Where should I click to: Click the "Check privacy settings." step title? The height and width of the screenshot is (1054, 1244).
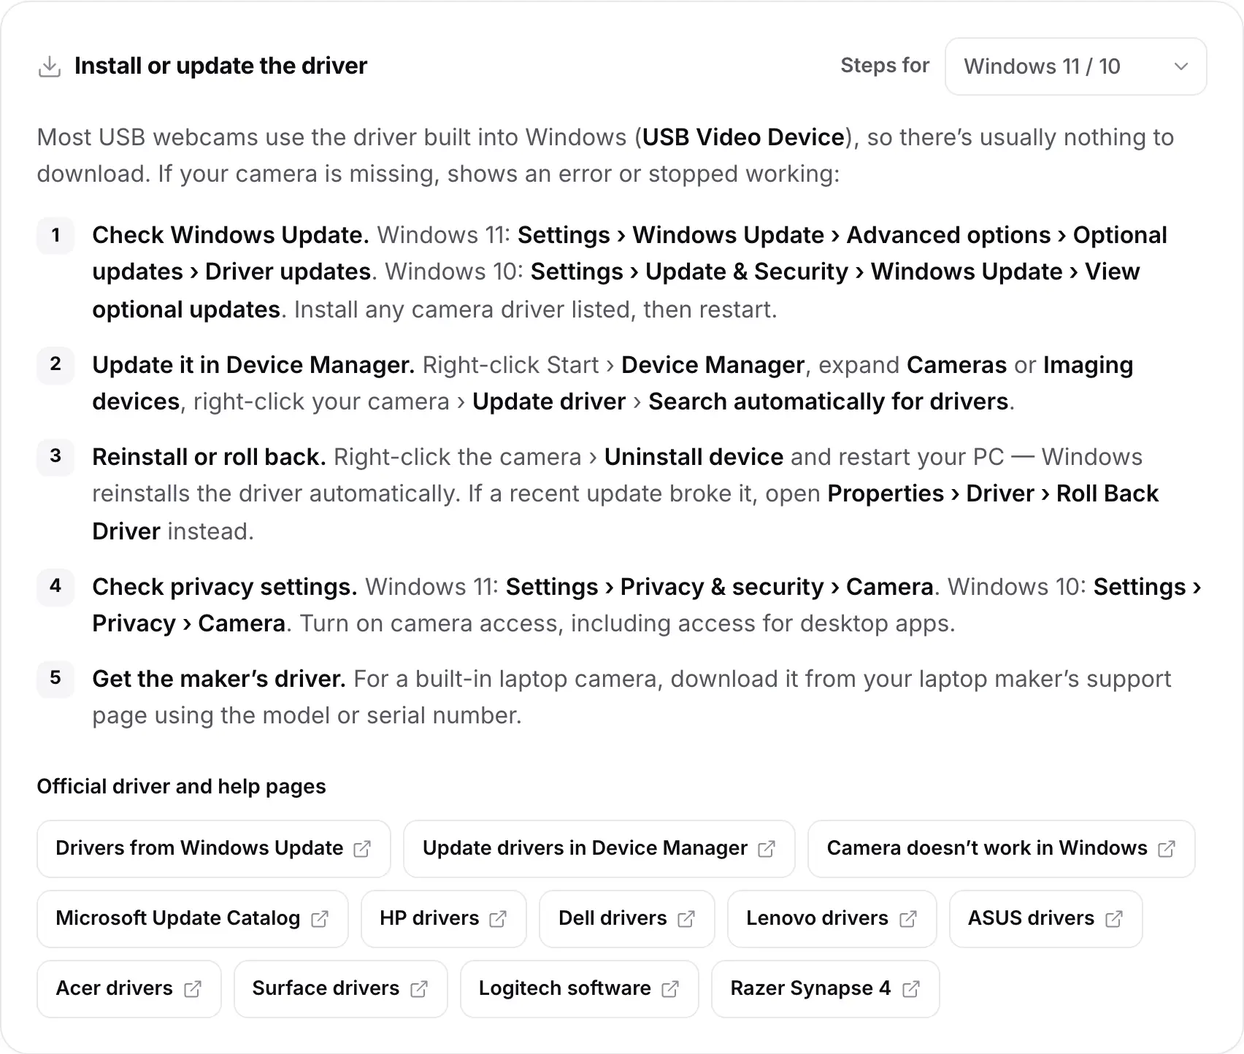pos(225,587)
